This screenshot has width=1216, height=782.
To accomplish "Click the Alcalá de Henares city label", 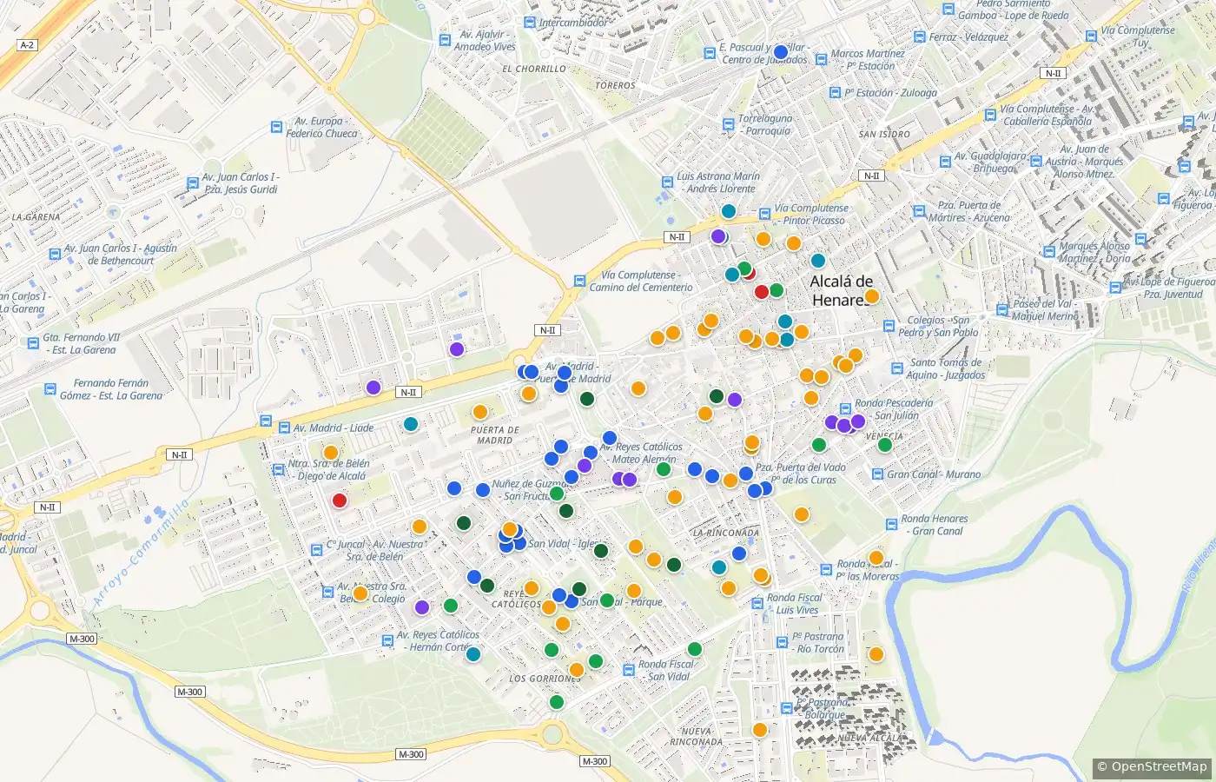I will pyautogui.click(x=842, y=290).
